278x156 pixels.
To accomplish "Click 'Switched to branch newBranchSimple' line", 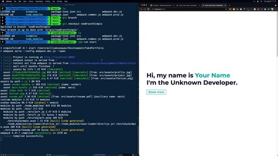I will [26, 27].
